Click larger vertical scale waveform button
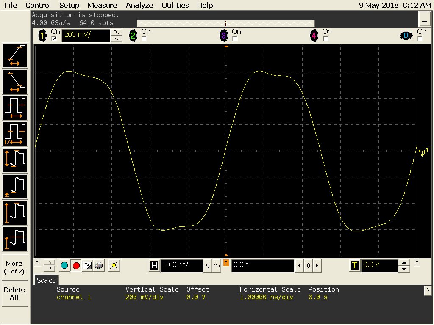Viewport: 434px width, 325px height. (x=116, y=32)
